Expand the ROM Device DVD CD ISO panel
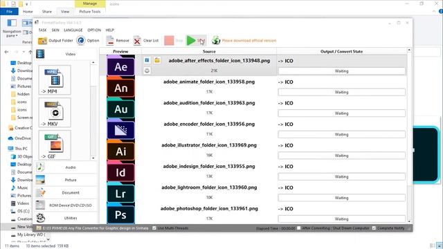This screenshot has height=249, width=443. (x=66, y=205)
